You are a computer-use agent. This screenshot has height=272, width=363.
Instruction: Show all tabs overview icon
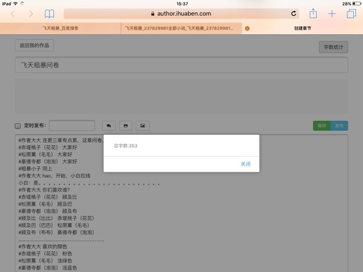[351, 14]
